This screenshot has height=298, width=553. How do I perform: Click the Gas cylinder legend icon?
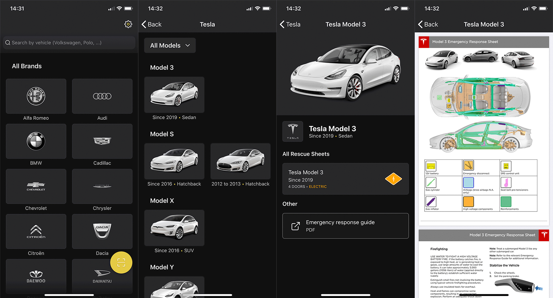point(431,182)
